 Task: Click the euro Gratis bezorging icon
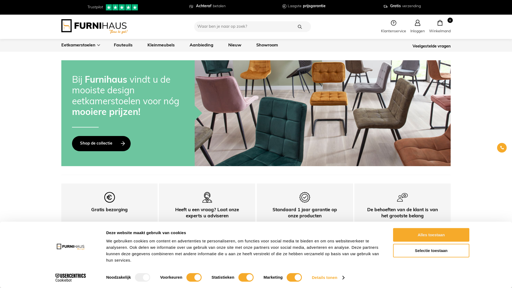(109, 197)
